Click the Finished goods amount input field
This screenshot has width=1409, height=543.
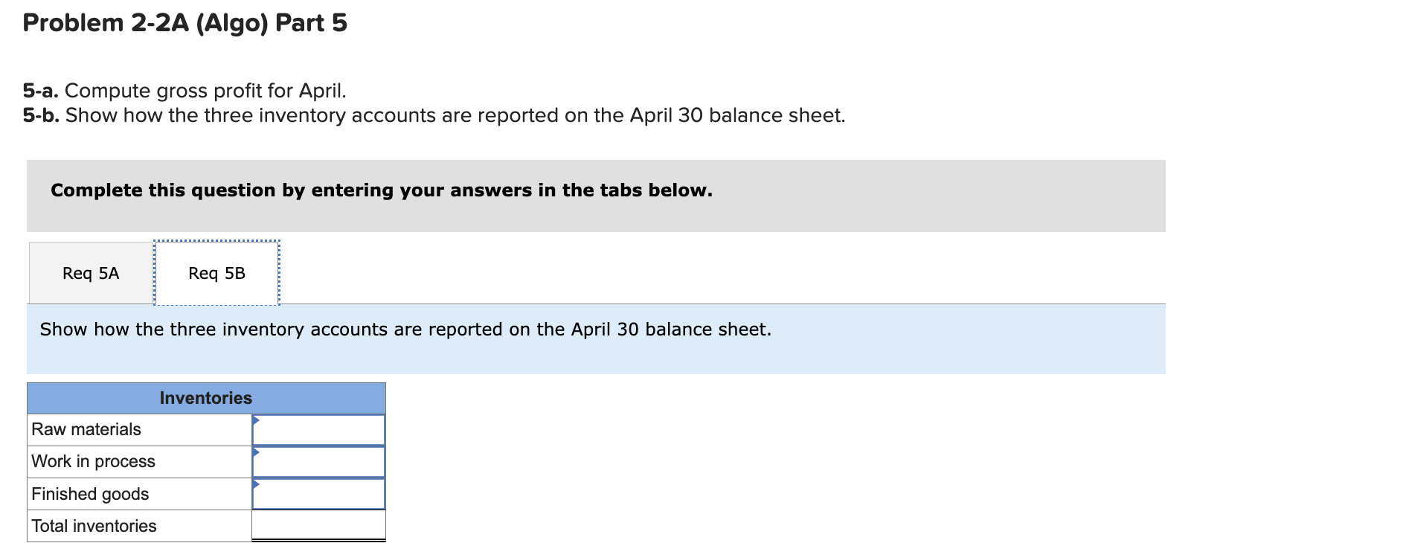(x=318, y=493)
